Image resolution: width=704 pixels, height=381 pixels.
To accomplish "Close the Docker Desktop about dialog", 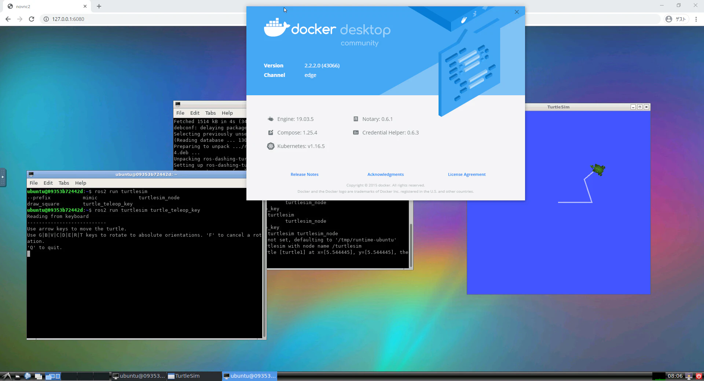I will point(517,12).
